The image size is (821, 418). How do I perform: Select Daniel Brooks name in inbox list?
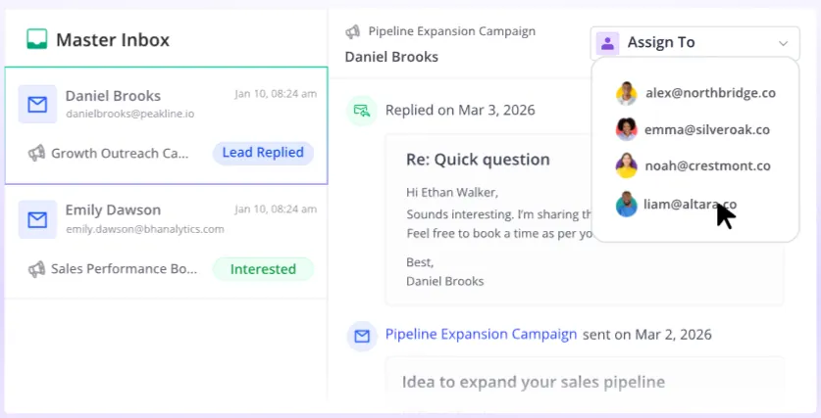click(113, 96)
